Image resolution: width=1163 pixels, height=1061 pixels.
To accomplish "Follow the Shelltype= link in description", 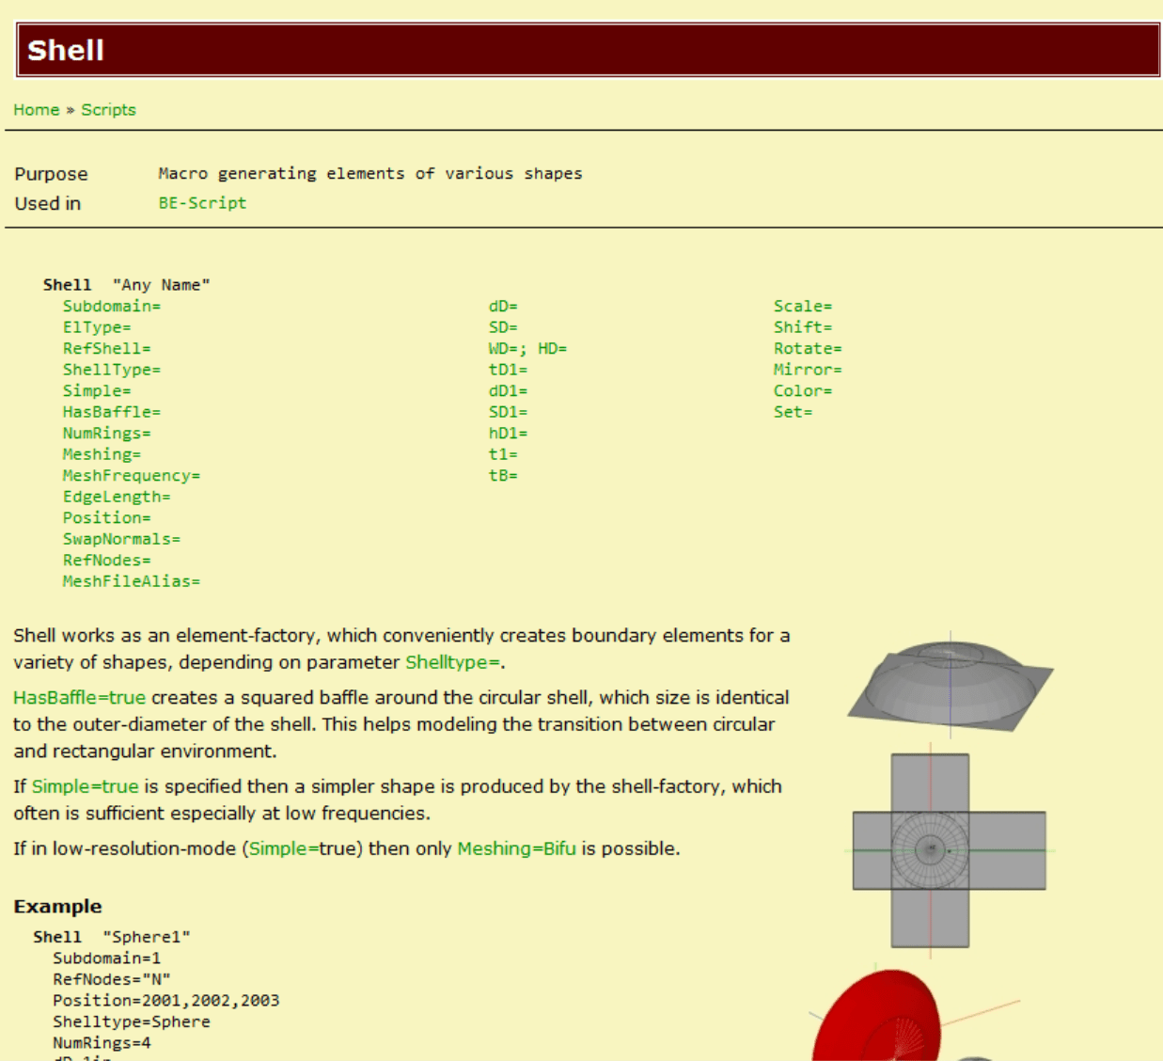I will [452, 662].
